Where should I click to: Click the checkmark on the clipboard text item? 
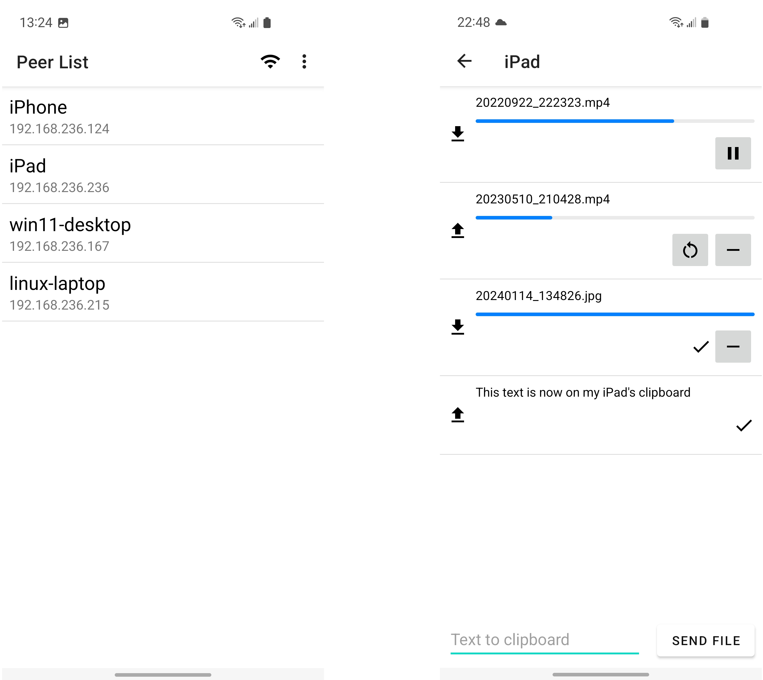(x=744, y=426)
